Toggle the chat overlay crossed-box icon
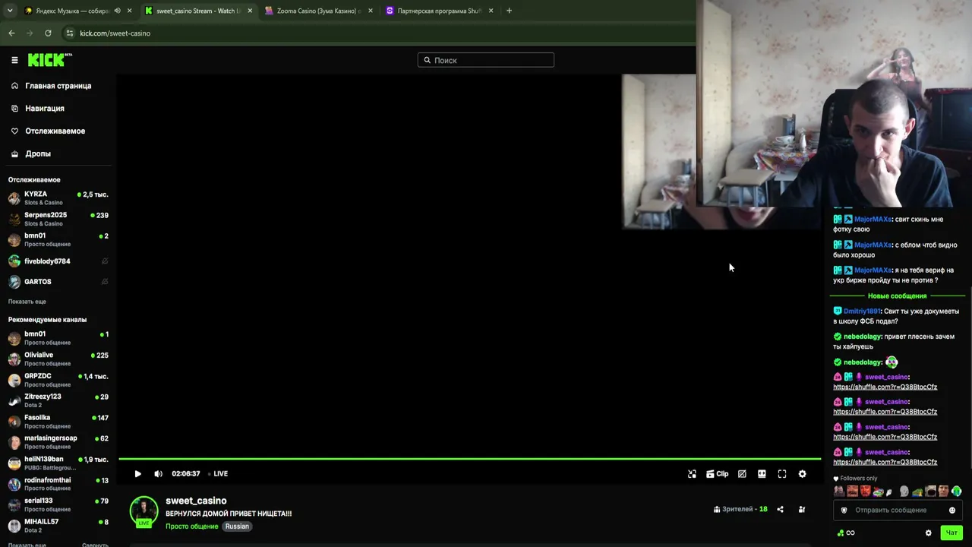The image size is (972, 547). pyautogui.click(x=742, y=474)
